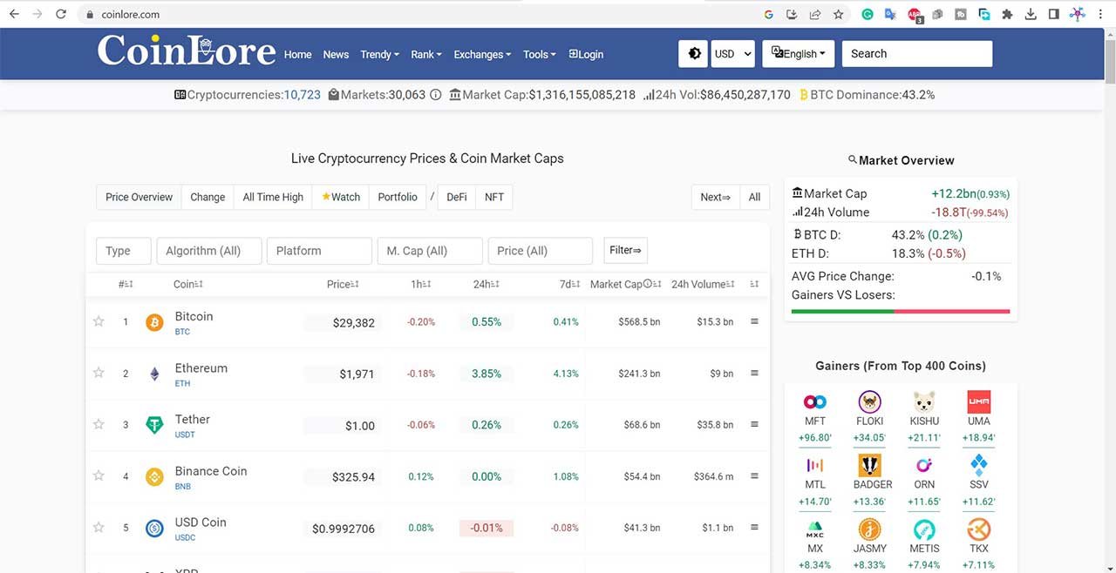Reload the page in the browser

coord(60,14)
